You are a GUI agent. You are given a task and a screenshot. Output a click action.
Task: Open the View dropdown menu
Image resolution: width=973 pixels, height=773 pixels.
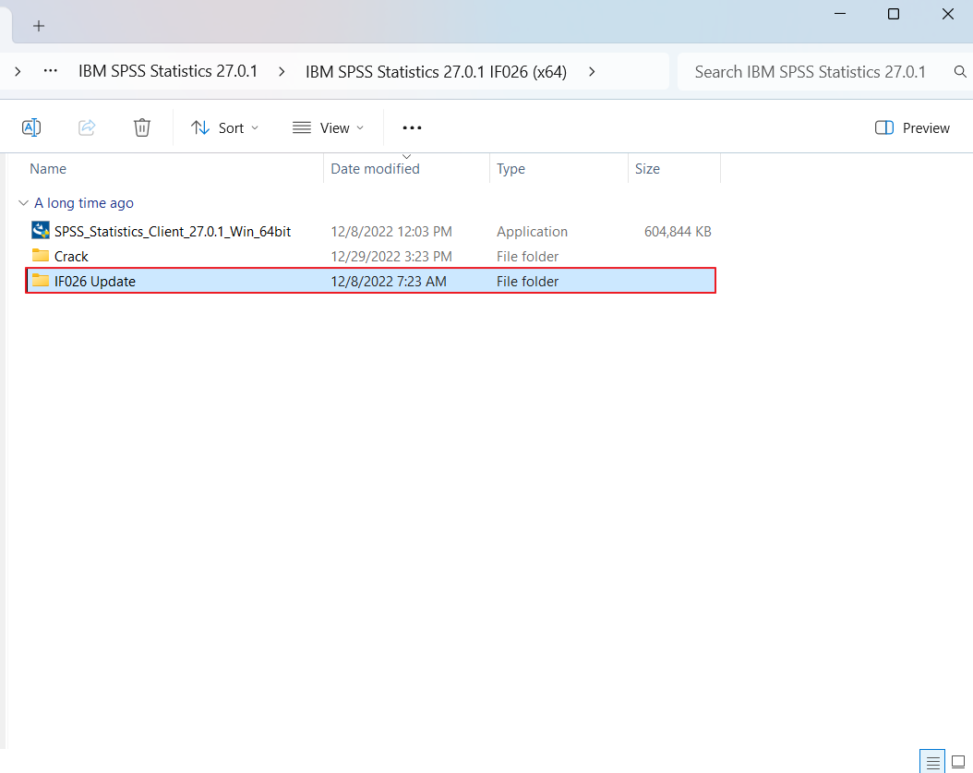click(328, 128)
